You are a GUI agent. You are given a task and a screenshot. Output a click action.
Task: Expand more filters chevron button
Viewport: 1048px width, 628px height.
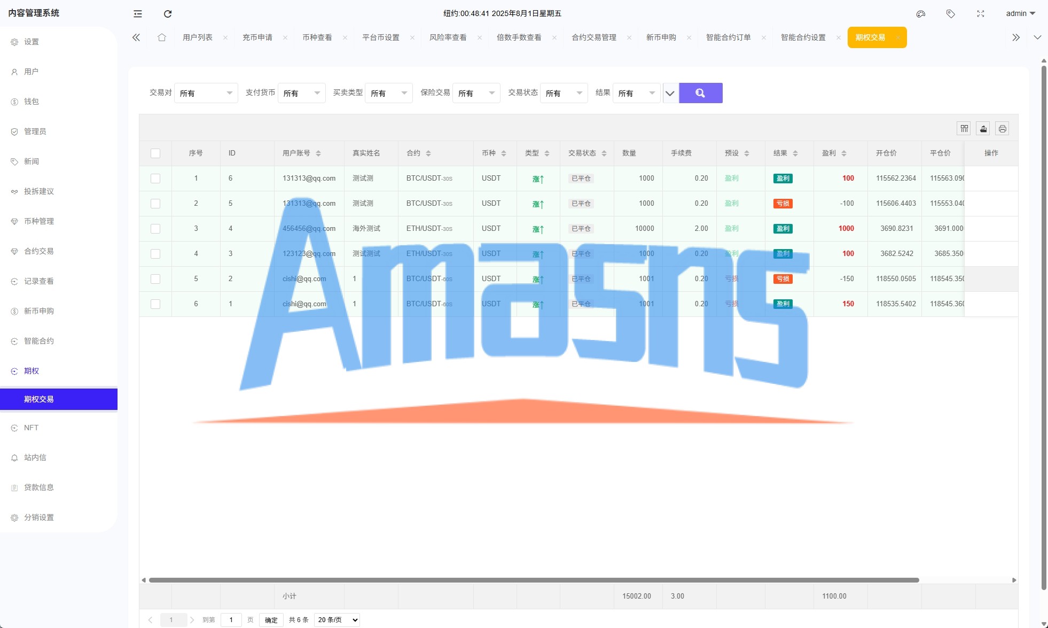pos(670,93)
